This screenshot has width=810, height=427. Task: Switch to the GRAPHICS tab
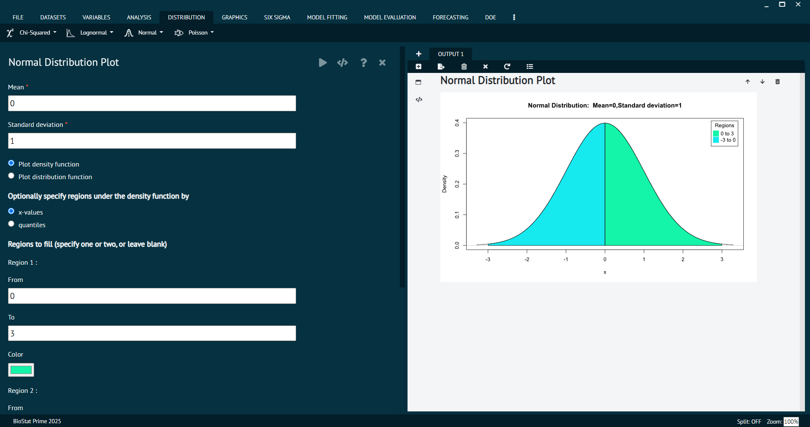coord(235,17)
